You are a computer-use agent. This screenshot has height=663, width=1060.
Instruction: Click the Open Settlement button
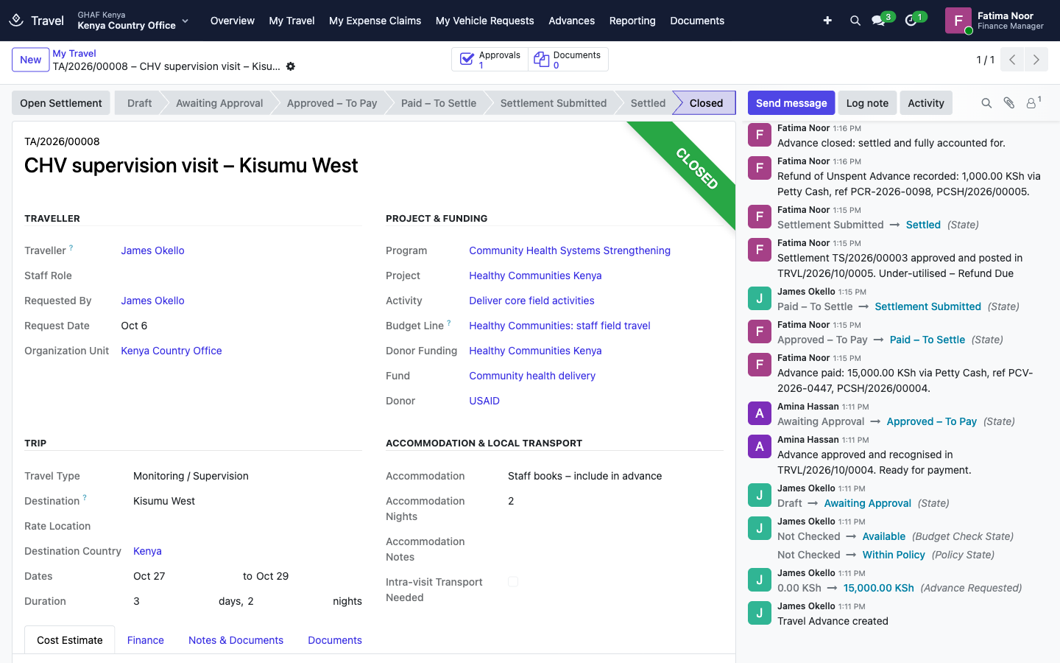[61, 103]
